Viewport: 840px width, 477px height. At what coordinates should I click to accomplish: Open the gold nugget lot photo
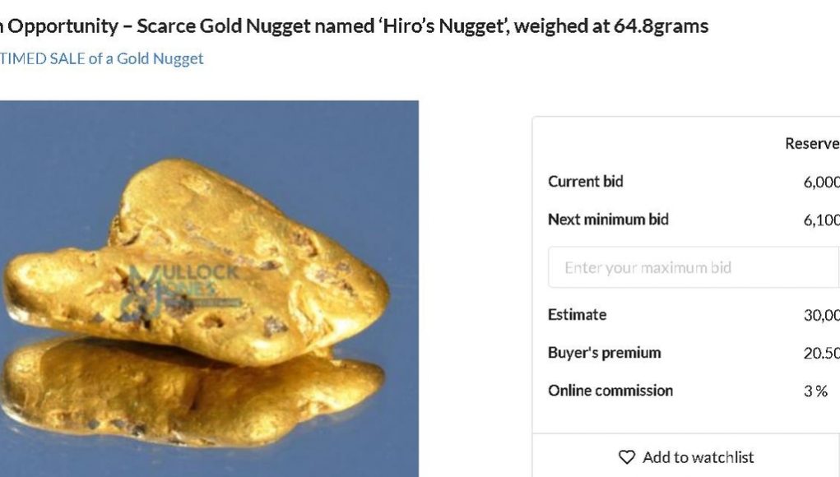(209, 289)
